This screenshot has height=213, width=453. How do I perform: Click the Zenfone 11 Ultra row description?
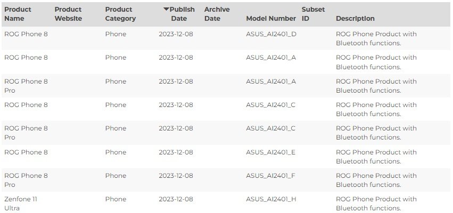(376, 203)
